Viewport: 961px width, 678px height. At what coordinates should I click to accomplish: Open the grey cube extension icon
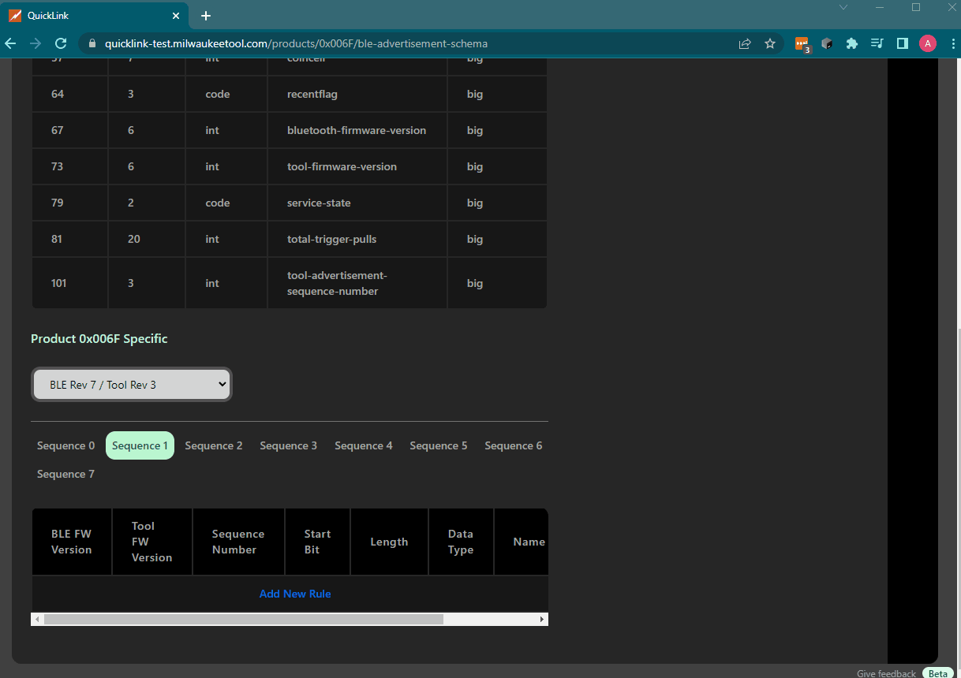click(827, 44)
